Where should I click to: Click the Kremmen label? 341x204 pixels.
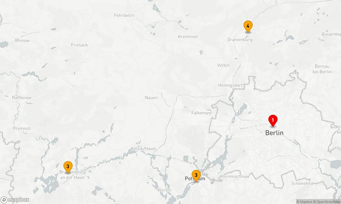pos(188,37)
